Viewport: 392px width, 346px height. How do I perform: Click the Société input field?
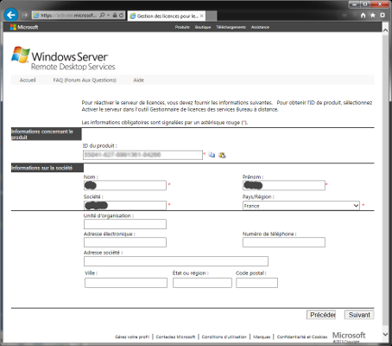tap(125, 205)
